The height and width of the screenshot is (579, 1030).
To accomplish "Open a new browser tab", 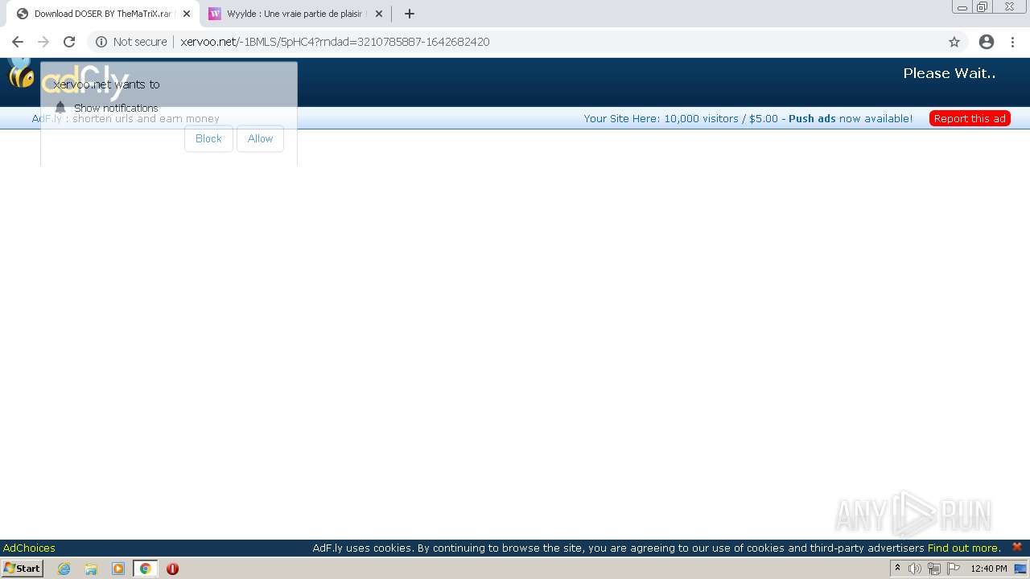I will [410, 14].
